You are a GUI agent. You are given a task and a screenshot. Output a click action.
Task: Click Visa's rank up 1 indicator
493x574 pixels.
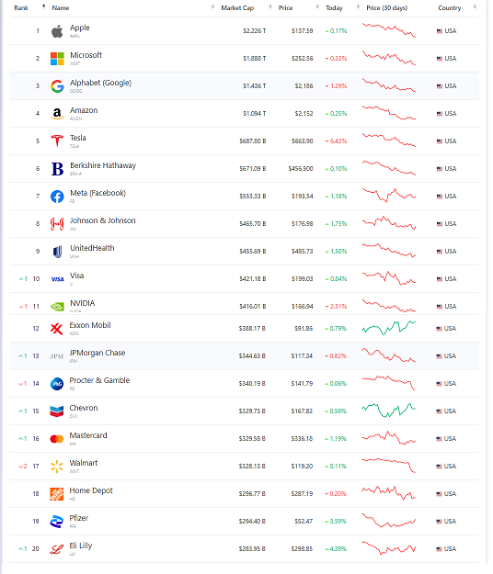click(x=23, y=279)
